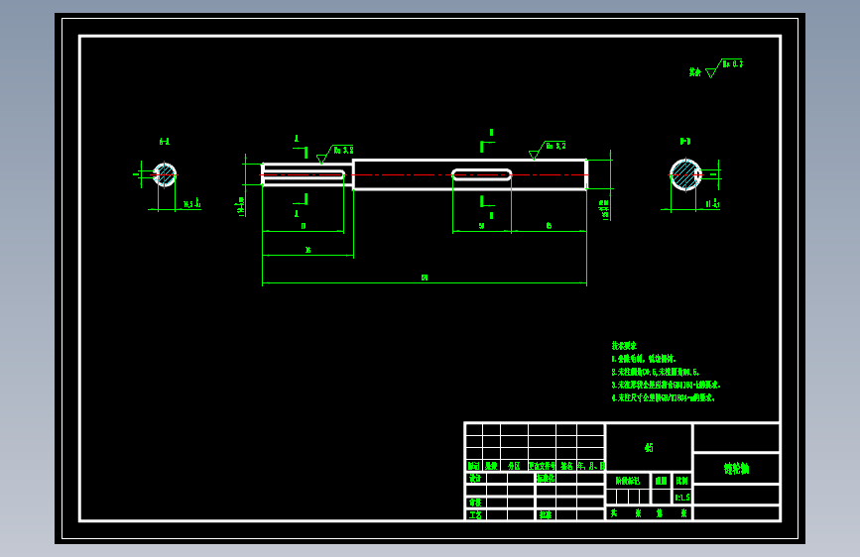
Task: Click the section label above the left cross-section
Action: (x=164, y=142)
